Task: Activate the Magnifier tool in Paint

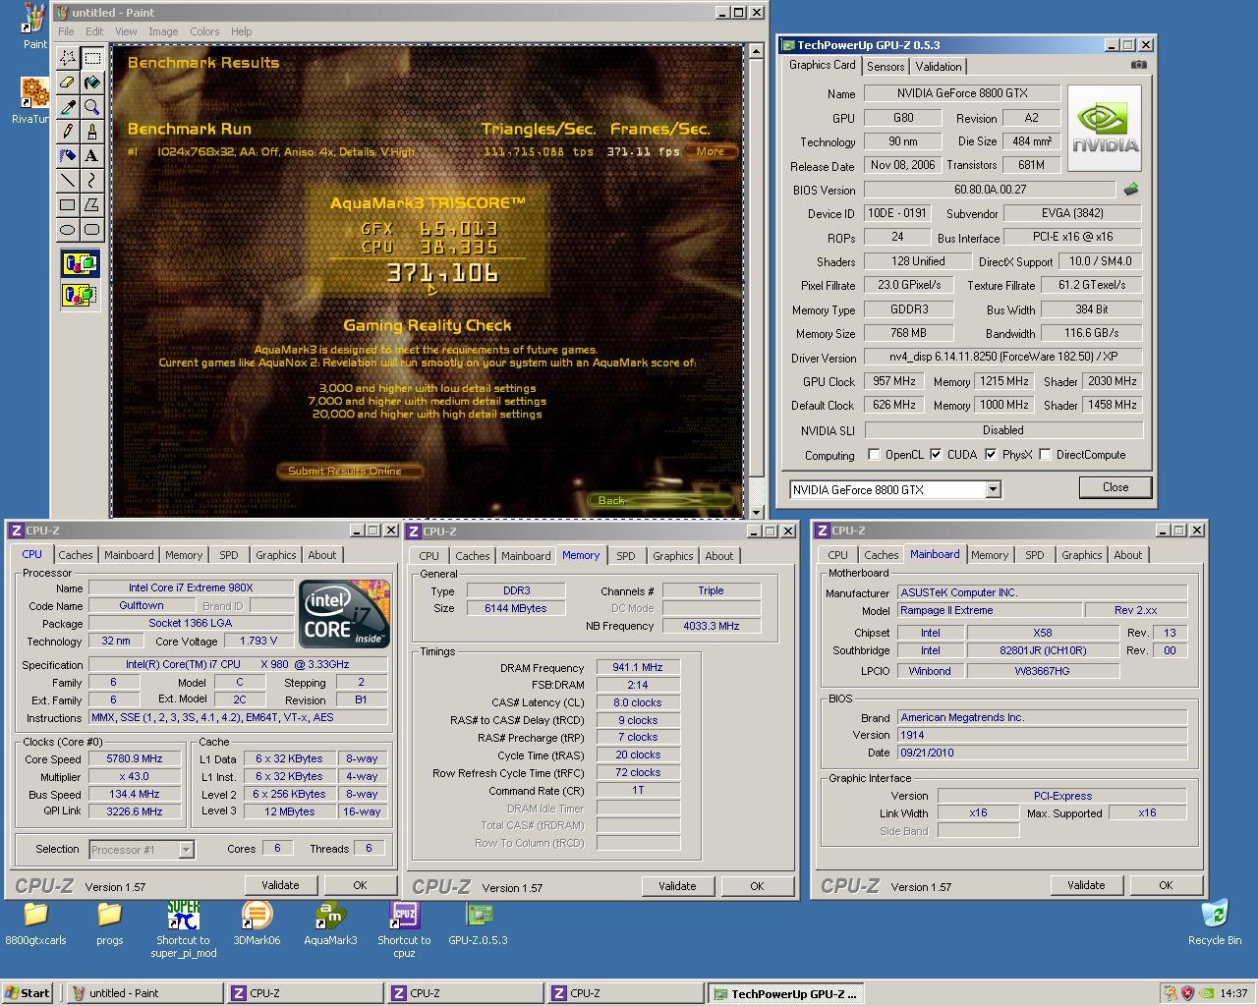Action: 92,107
